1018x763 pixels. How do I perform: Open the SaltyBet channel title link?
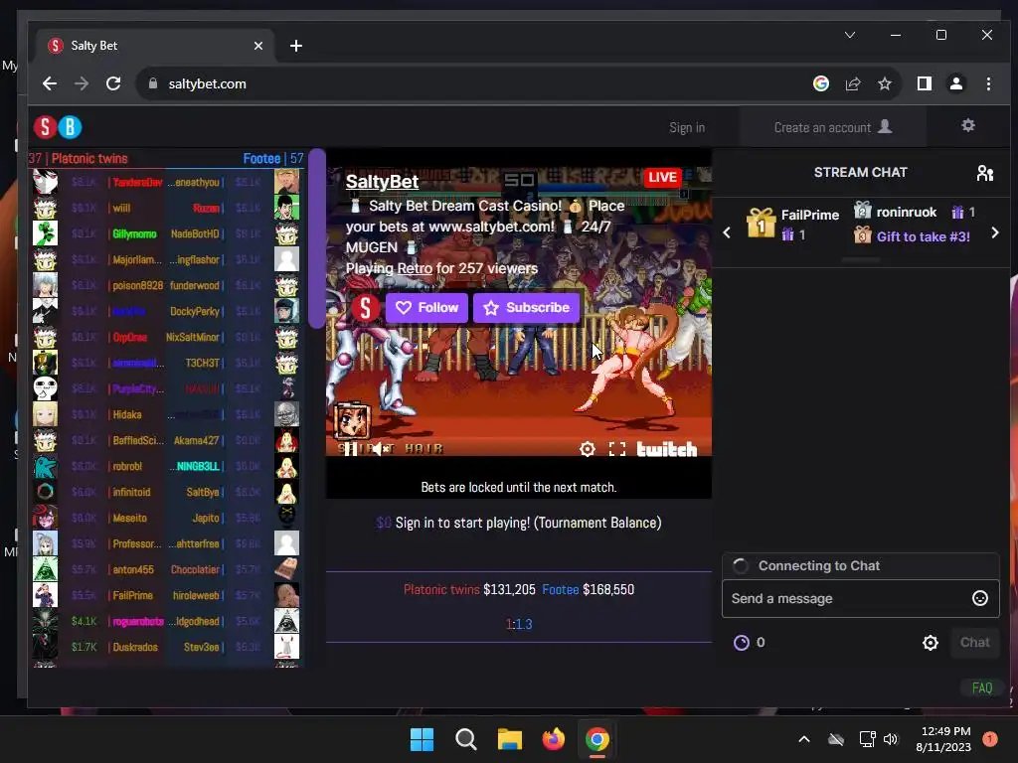[x=382, y=182]
